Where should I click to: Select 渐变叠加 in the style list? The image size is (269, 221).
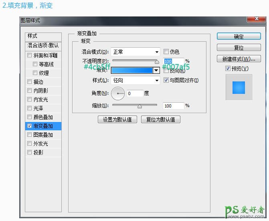click(43, 126)
